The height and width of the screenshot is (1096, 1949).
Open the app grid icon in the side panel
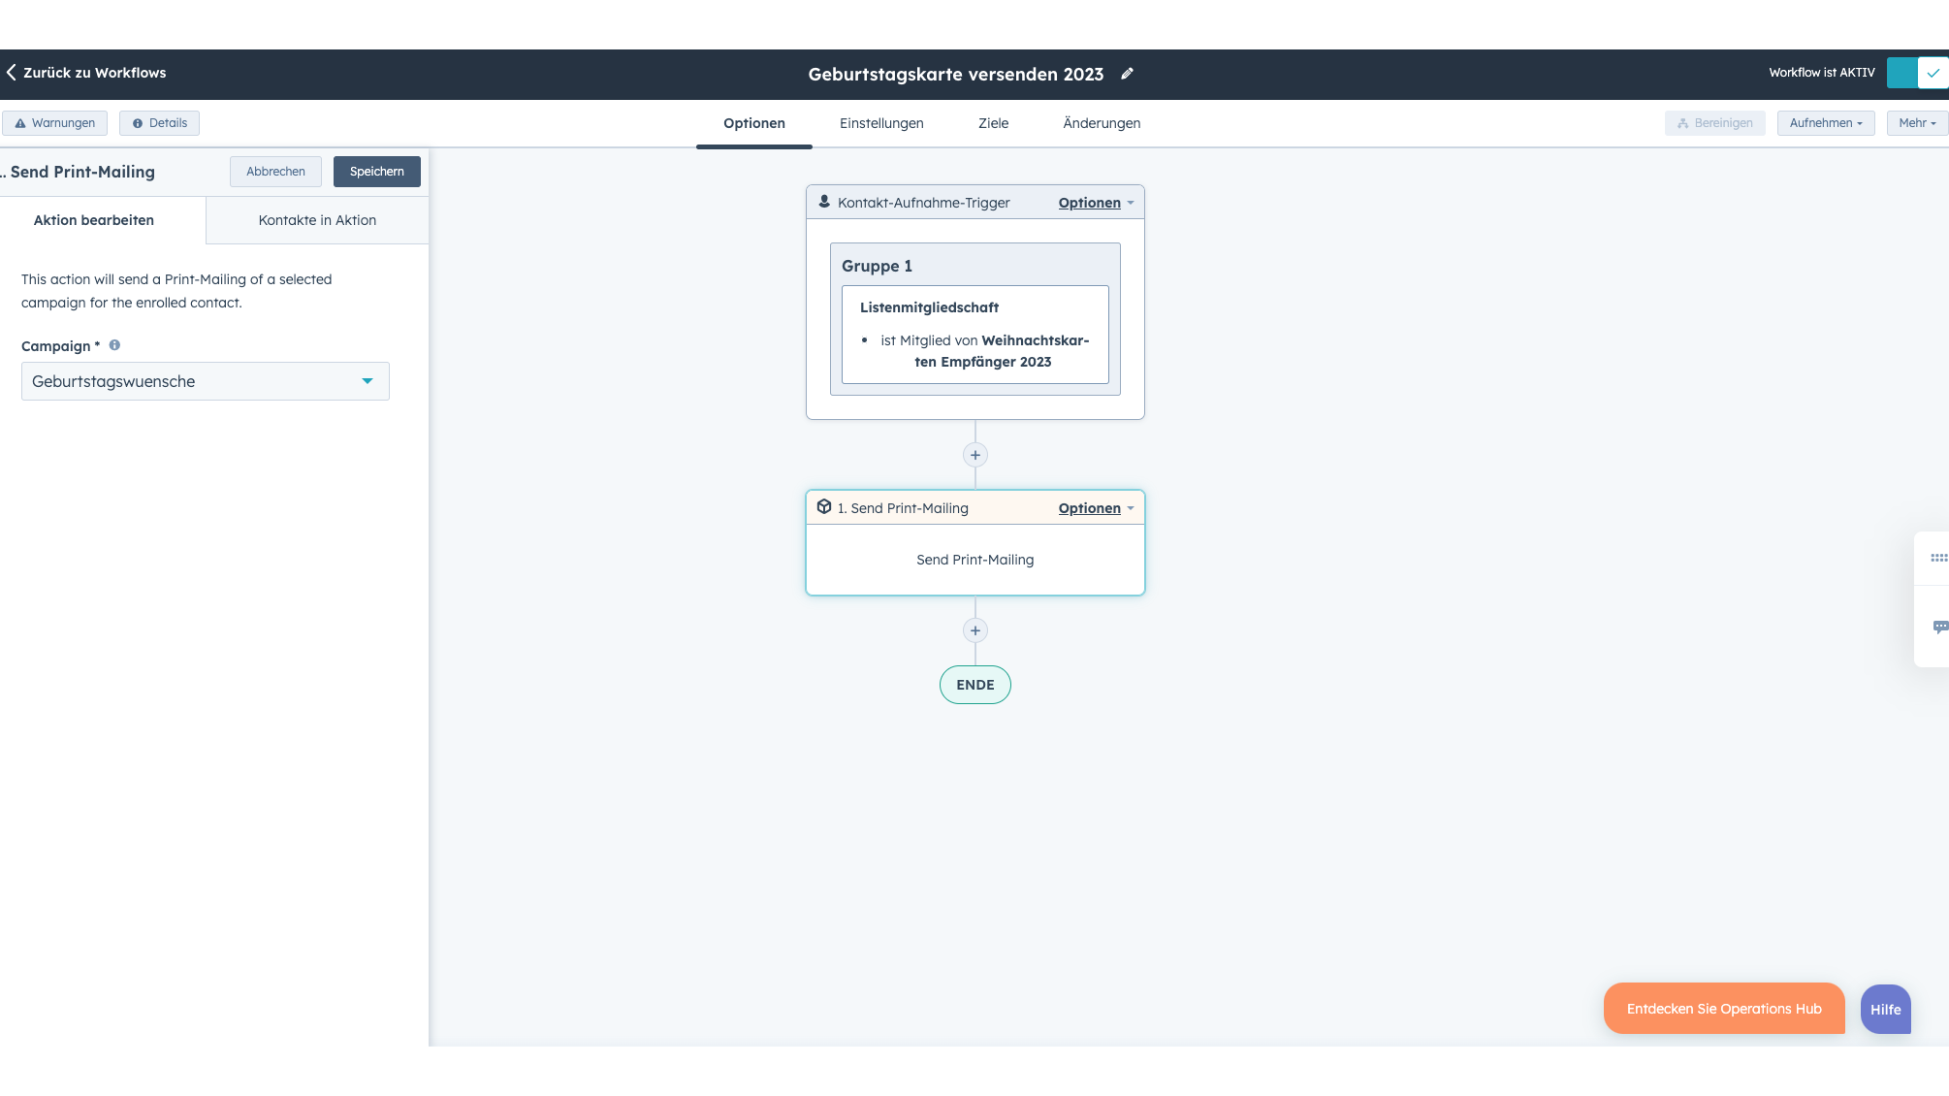click(x=1939, y=558)
